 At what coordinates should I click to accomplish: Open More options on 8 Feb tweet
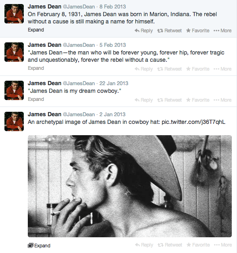pyautogui.click(x=222, y=31)
